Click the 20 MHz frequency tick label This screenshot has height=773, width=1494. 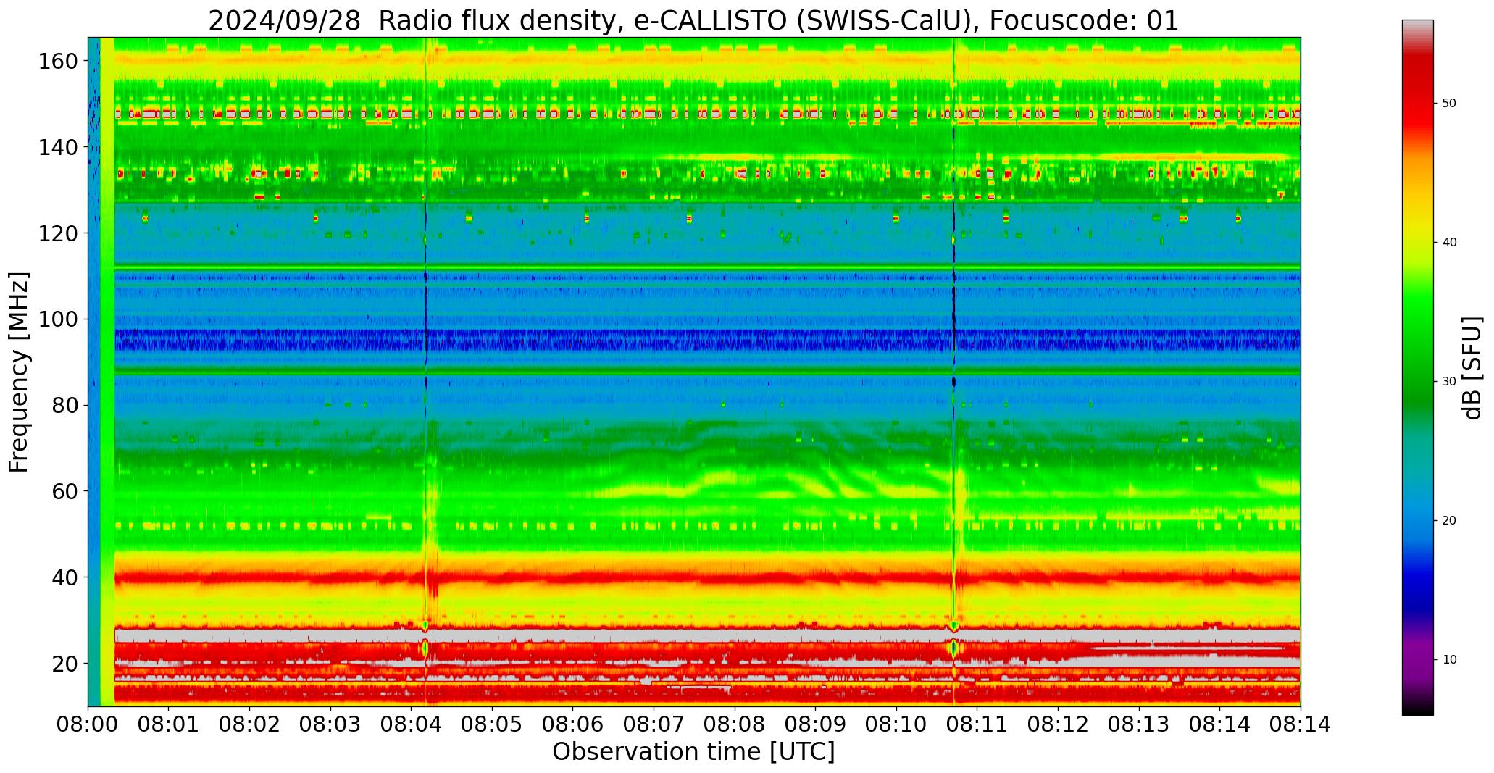(x=65, y=664)
